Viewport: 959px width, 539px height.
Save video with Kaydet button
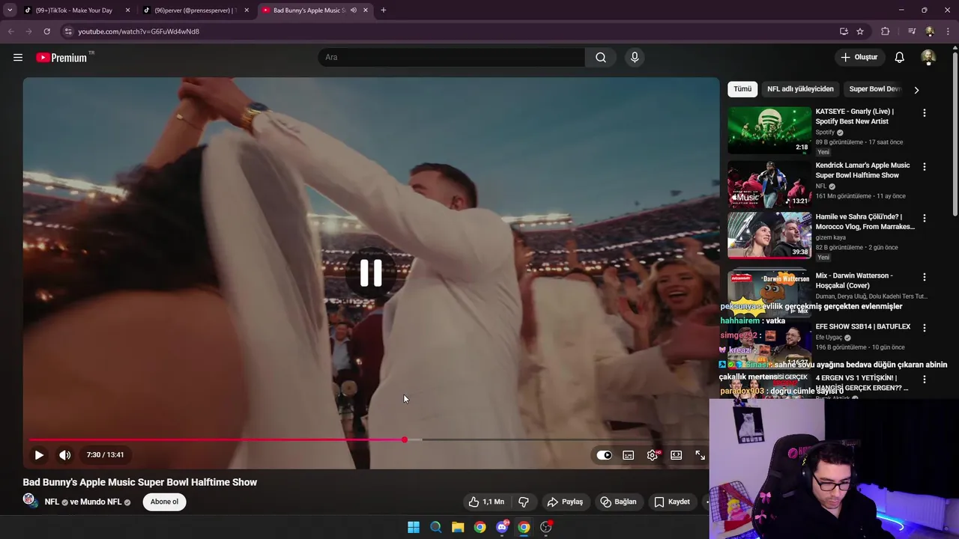672,502
